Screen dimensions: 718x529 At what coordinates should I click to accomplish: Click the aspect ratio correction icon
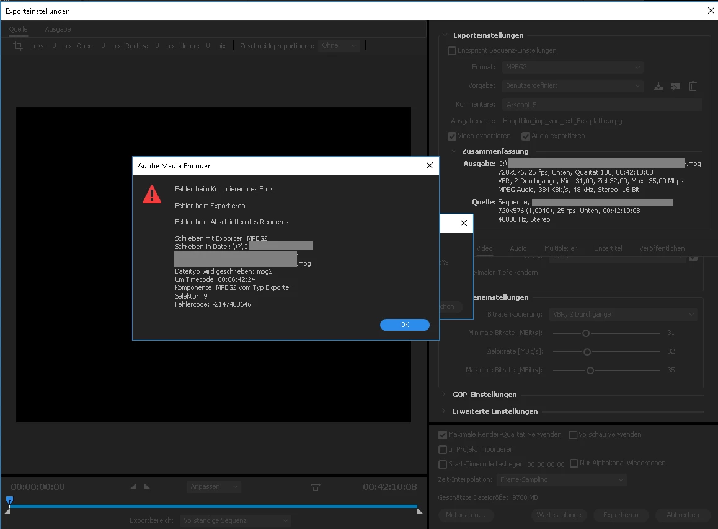(x=316, y=487)
